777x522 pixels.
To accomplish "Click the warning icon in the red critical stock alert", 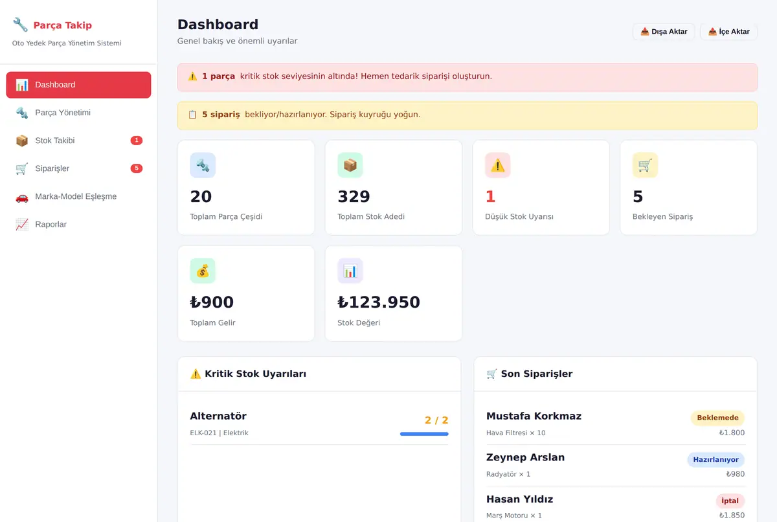I will (x=192, y=76).
